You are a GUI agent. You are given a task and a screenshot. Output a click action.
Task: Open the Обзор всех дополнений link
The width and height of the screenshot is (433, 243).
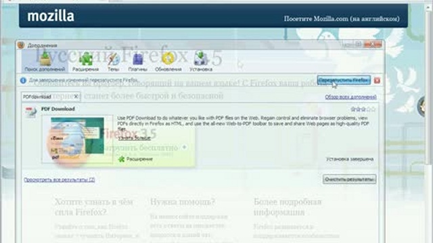click(350, 97)
